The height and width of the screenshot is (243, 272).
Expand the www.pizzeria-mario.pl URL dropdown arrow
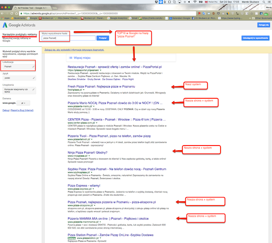[94, 106]
